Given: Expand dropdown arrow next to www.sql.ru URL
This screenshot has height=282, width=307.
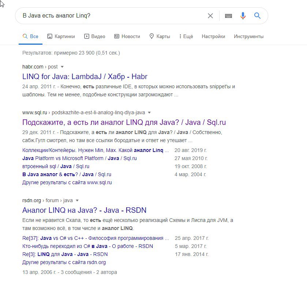Looking at the screenshot, I should coord(149,113).
